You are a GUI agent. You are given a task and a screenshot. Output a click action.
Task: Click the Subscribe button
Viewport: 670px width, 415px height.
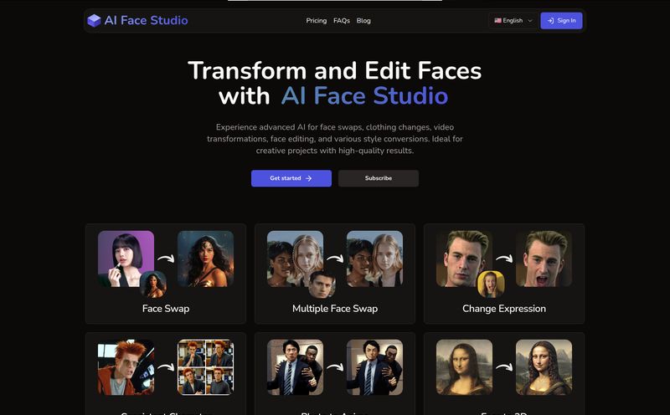379,178
